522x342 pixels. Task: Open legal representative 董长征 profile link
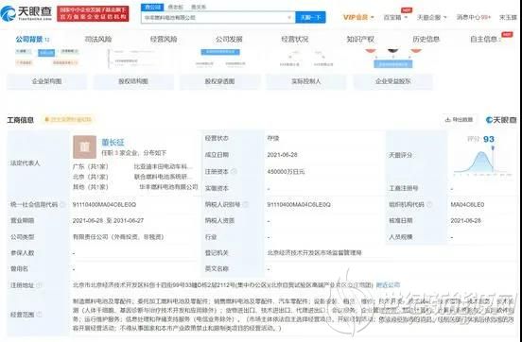tap(113, 143)
